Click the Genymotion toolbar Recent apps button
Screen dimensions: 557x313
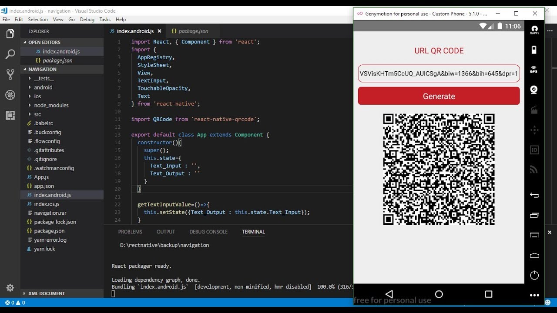click(x=534, y=215)
